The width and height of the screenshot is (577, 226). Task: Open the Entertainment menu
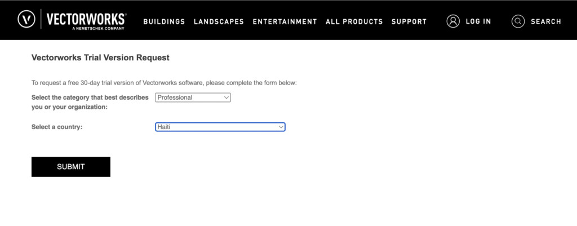(285, 22)
